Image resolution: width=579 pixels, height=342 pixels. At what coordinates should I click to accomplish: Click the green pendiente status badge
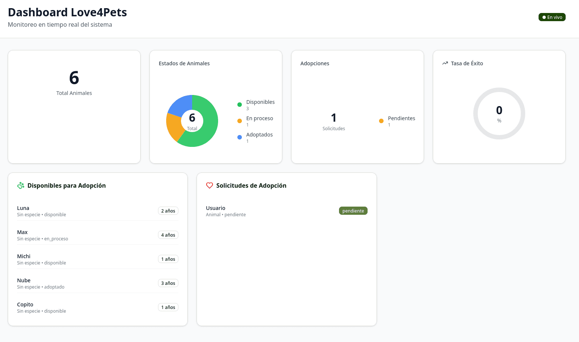353,211
